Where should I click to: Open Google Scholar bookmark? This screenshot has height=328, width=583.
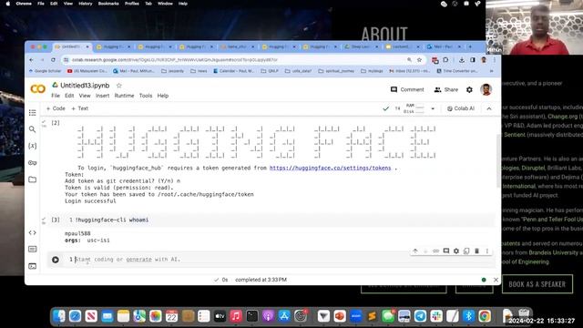point(45,71)
